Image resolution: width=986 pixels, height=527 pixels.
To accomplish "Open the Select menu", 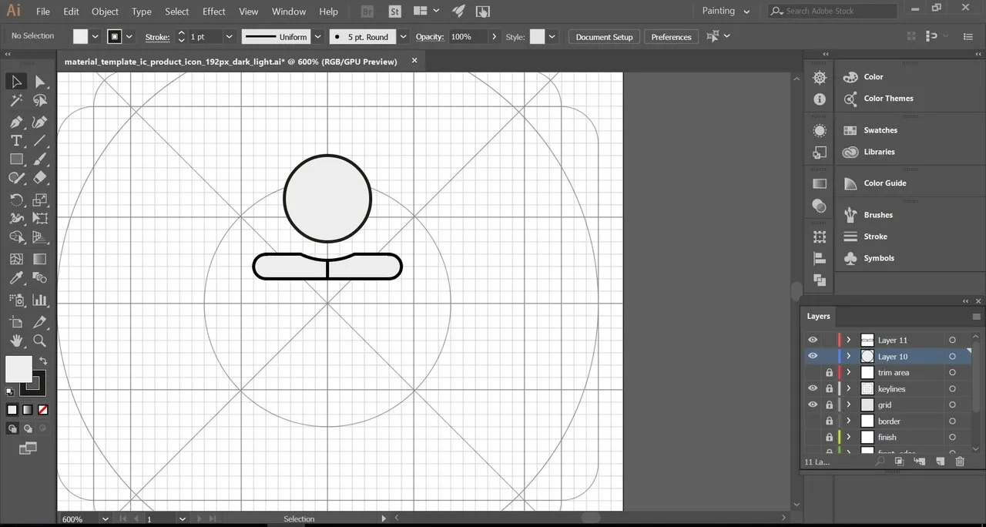I will pyautogui.click(x=177, y=12).
